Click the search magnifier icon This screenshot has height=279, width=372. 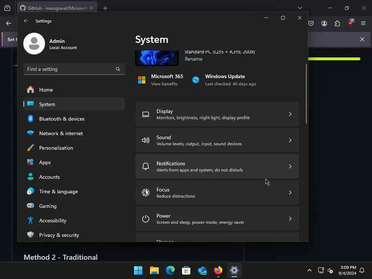118,69
